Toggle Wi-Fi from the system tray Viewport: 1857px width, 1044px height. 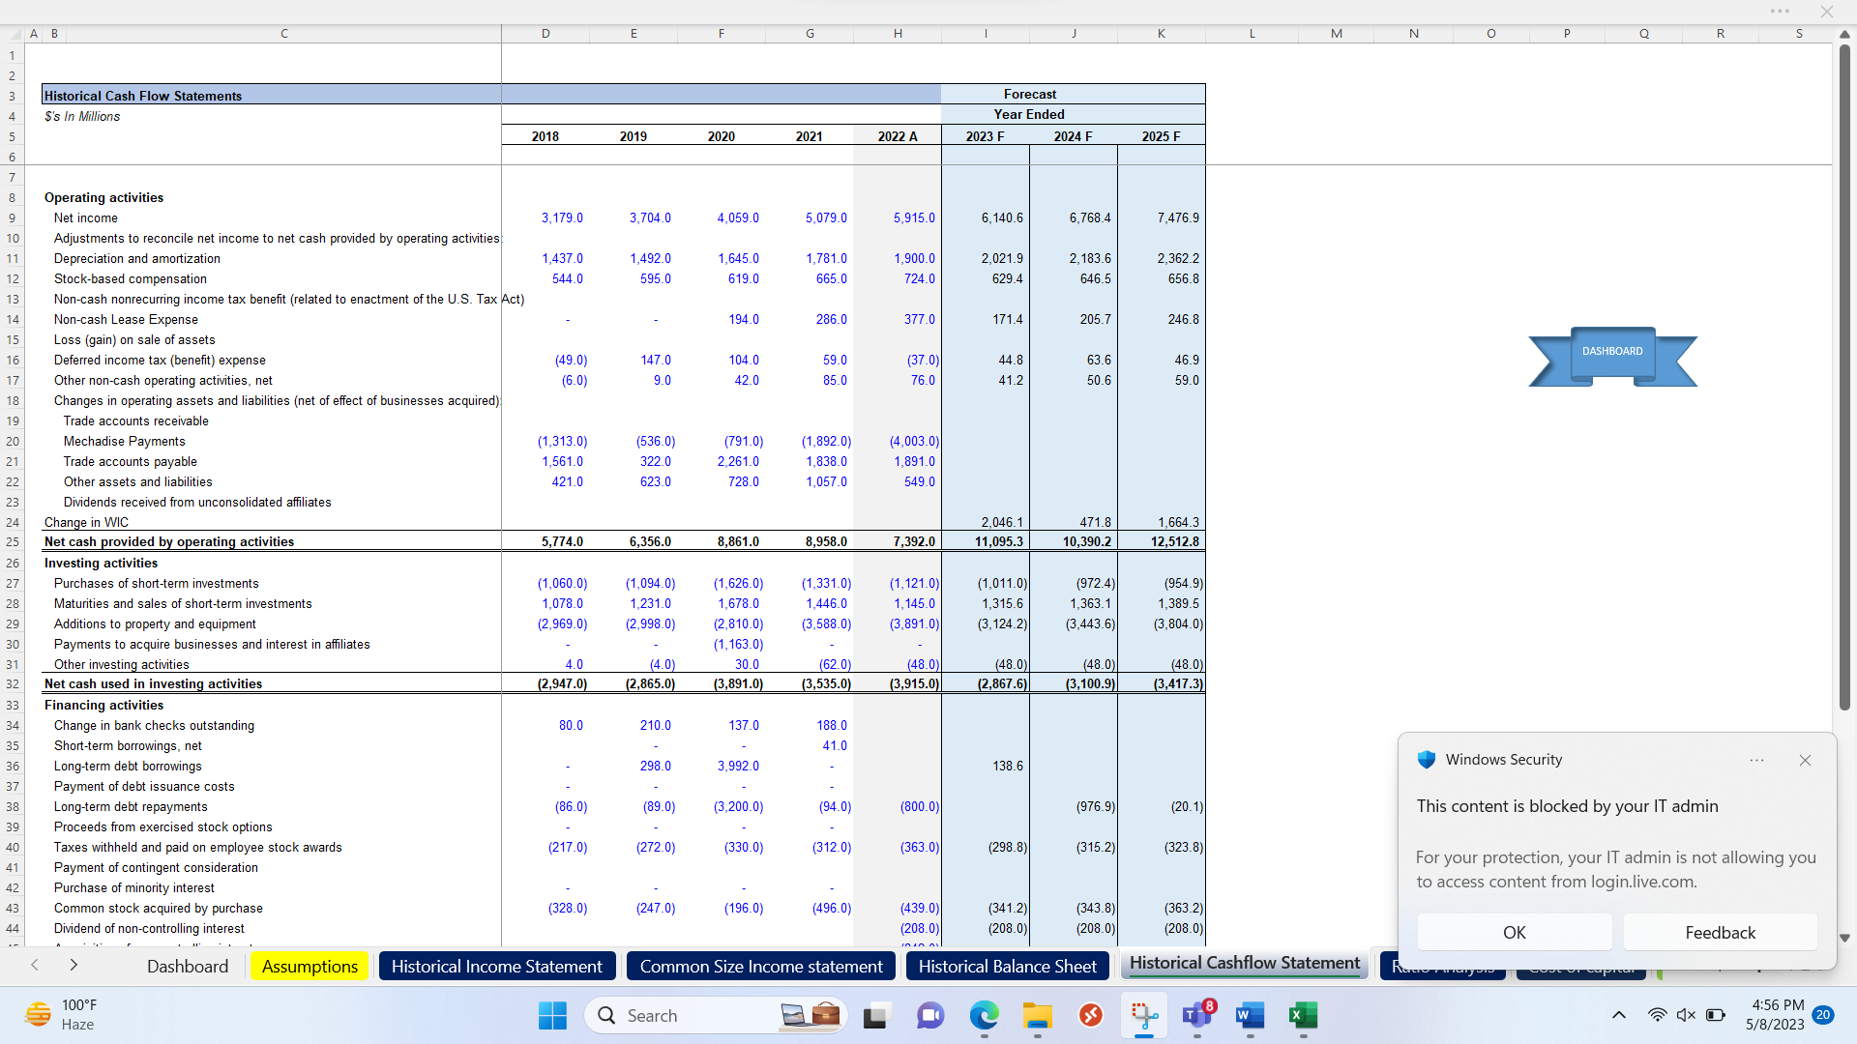1658,1015
